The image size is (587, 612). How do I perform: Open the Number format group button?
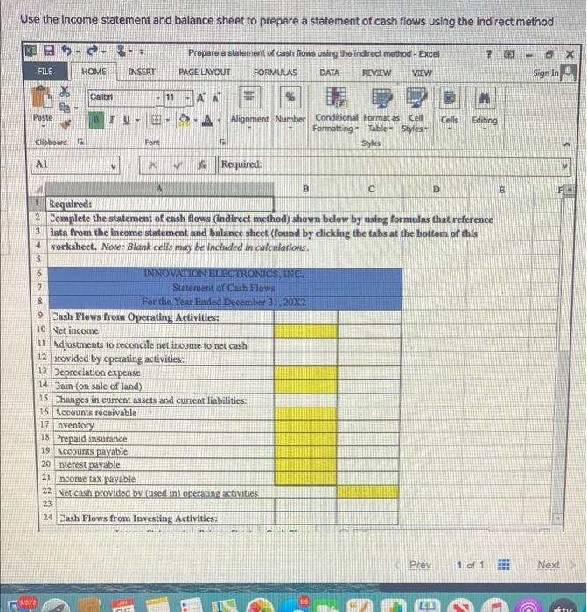click(x=290, y=107)
